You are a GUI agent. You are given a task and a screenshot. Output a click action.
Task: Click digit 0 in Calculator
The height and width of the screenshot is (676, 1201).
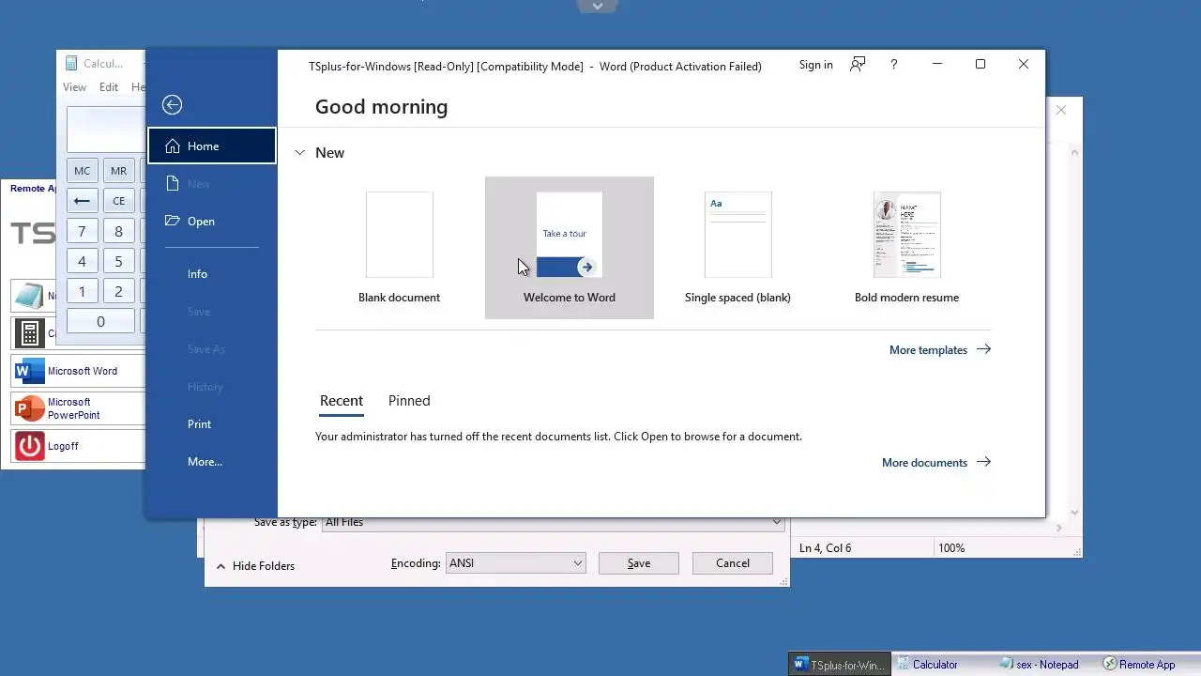coord(100,321)
